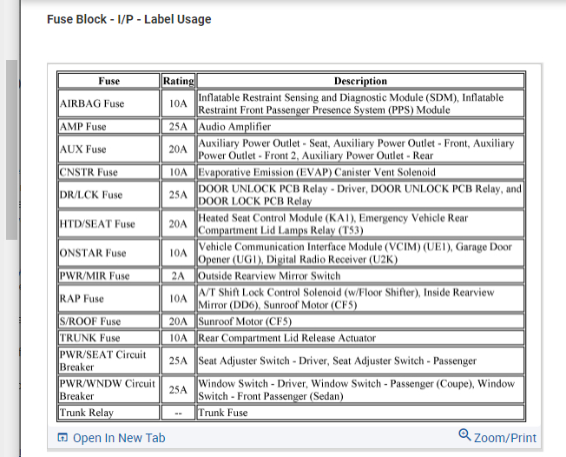Click the 'Rating' column header
The width and height of the screenshot is (566, 457).
(x=178, y=81)
